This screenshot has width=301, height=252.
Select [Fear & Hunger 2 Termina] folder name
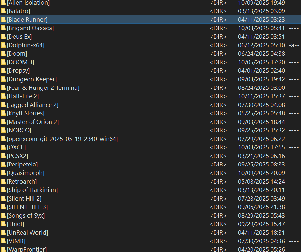[x=43, y=88]
